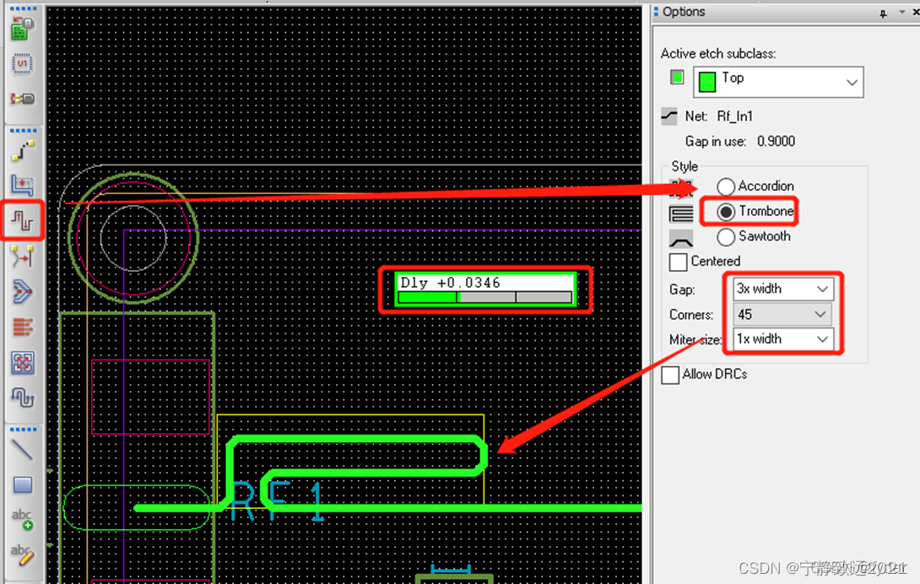
Task: Click the yellow-node route vertex tool icon
Action: click(x=22, y=257)
